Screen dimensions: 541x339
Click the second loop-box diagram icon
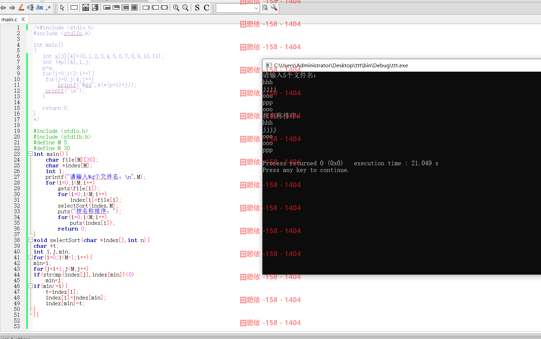116,7
